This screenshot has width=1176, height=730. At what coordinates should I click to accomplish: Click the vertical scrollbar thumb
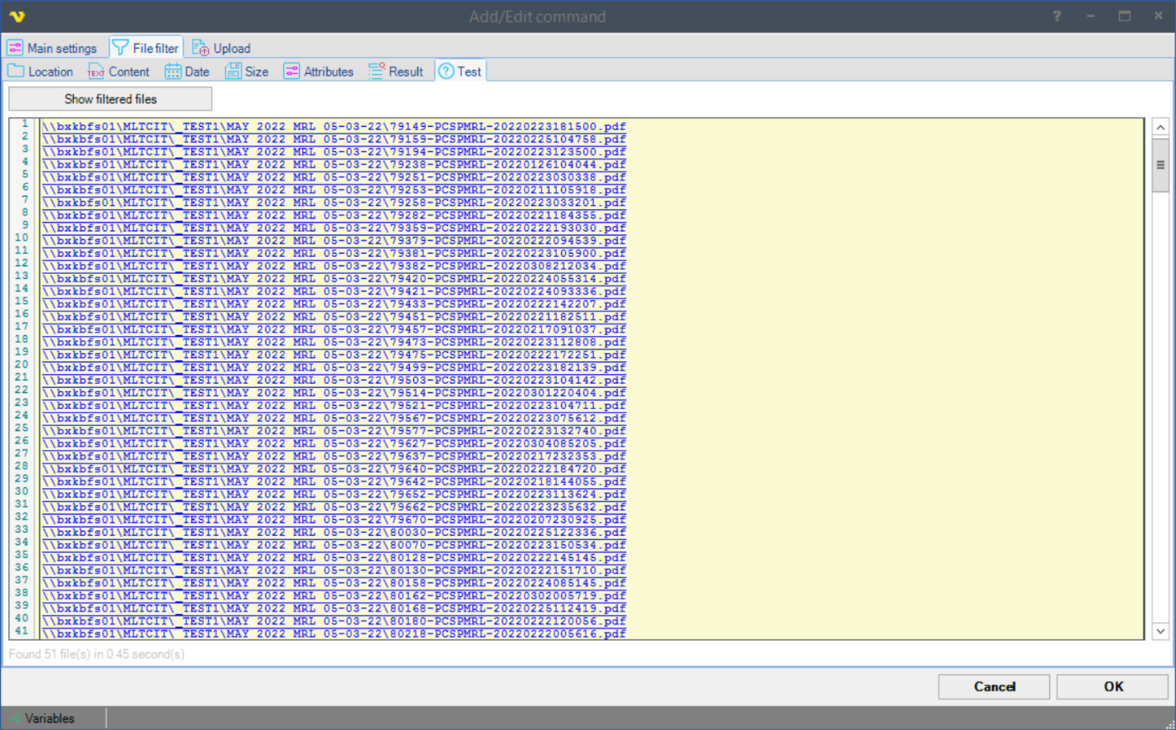pyautogui.click(x=1160, y=165)
